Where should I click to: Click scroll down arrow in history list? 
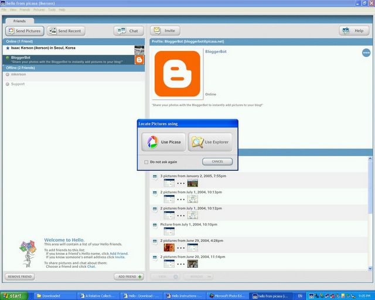point(370,269)
